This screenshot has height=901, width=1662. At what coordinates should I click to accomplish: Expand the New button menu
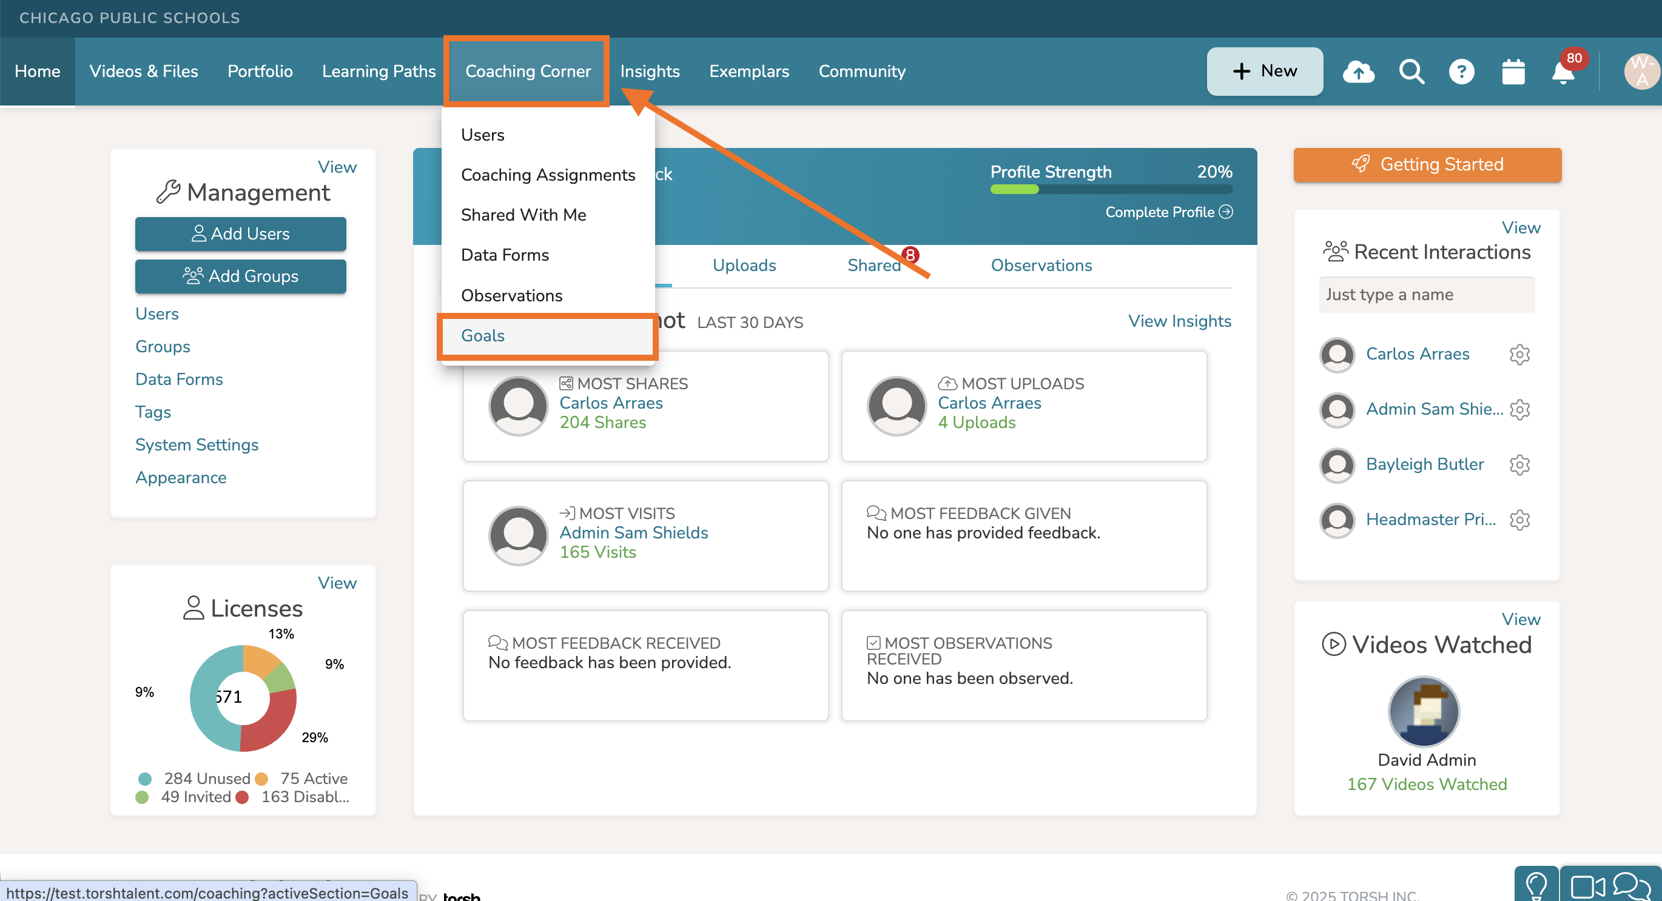point(1265,71)
